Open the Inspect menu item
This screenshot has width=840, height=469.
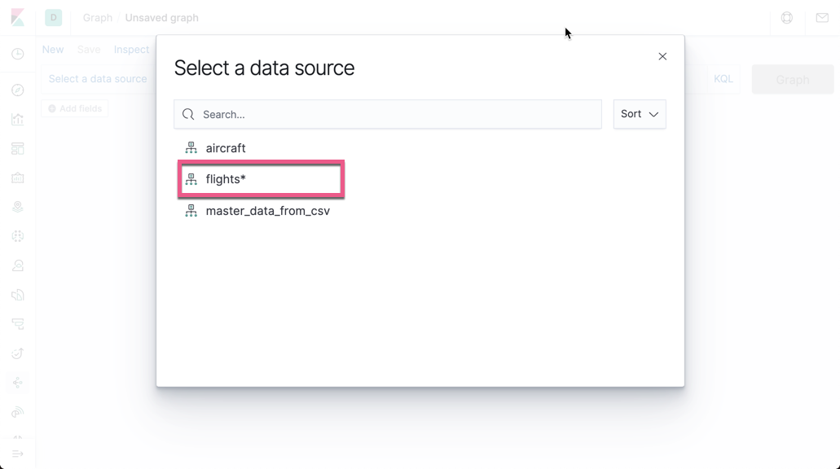(131, 50)
